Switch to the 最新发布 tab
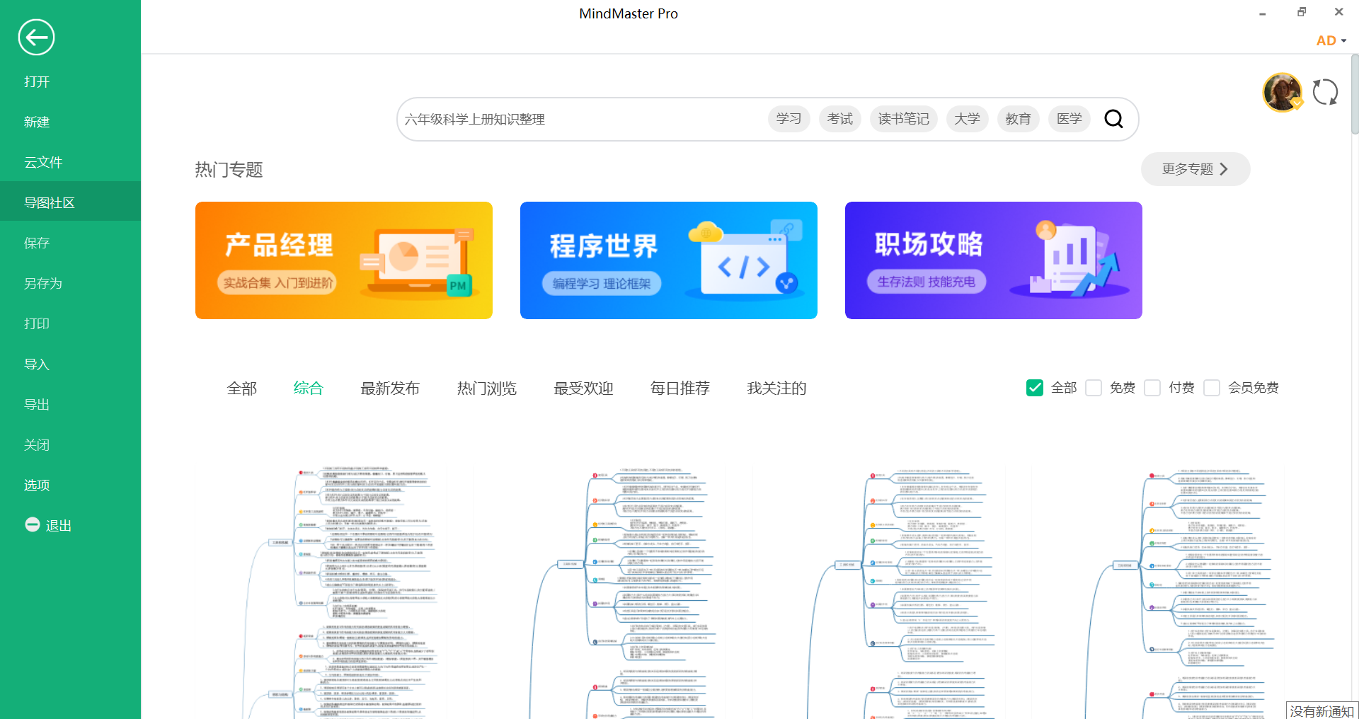The height and width of the screenshot is (719, 1359). (x=390, y=388)
